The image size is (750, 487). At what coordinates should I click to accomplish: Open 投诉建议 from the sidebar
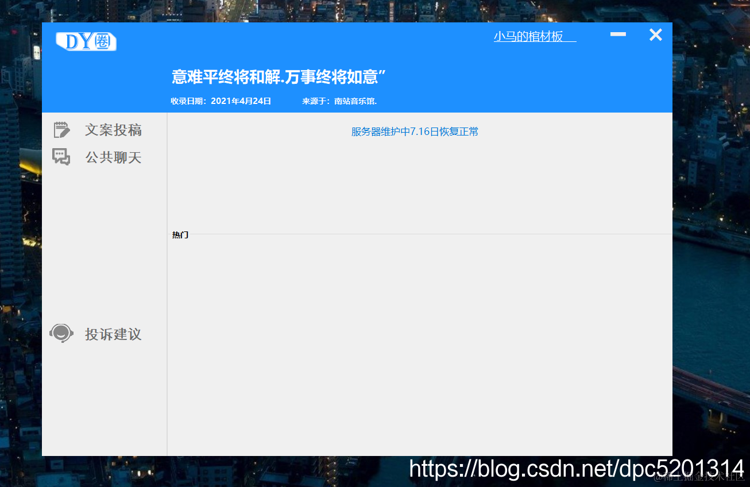pos(113,334)
